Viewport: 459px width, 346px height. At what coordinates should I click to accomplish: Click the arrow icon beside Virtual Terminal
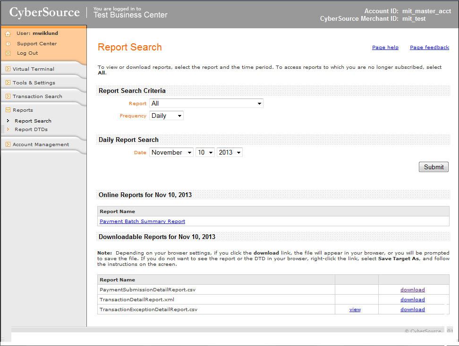(x=8, y=69)
